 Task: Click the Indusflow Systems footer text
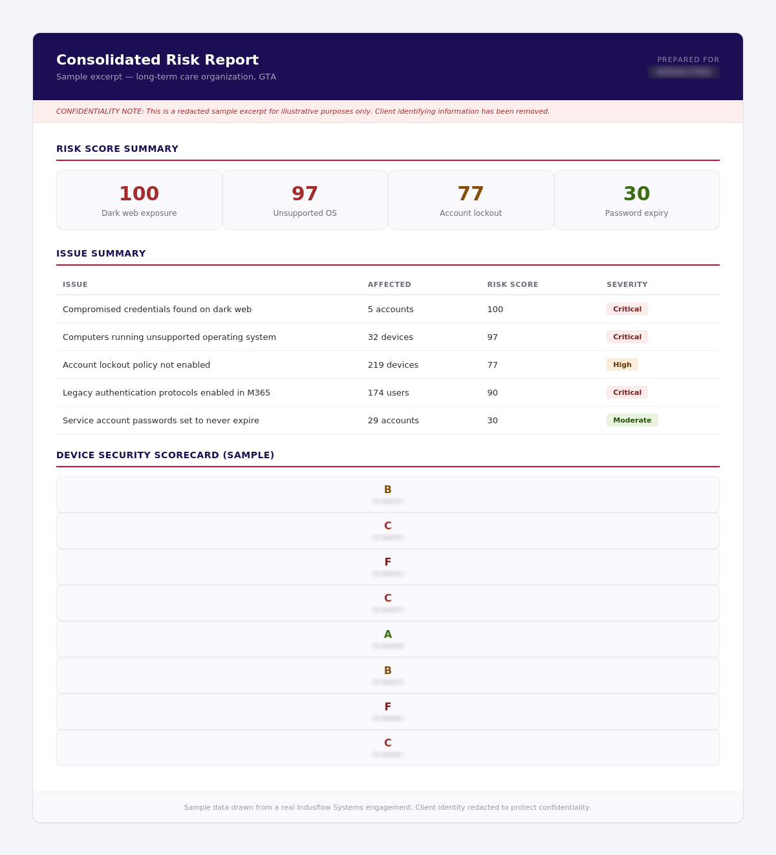[x=388, y=807]
